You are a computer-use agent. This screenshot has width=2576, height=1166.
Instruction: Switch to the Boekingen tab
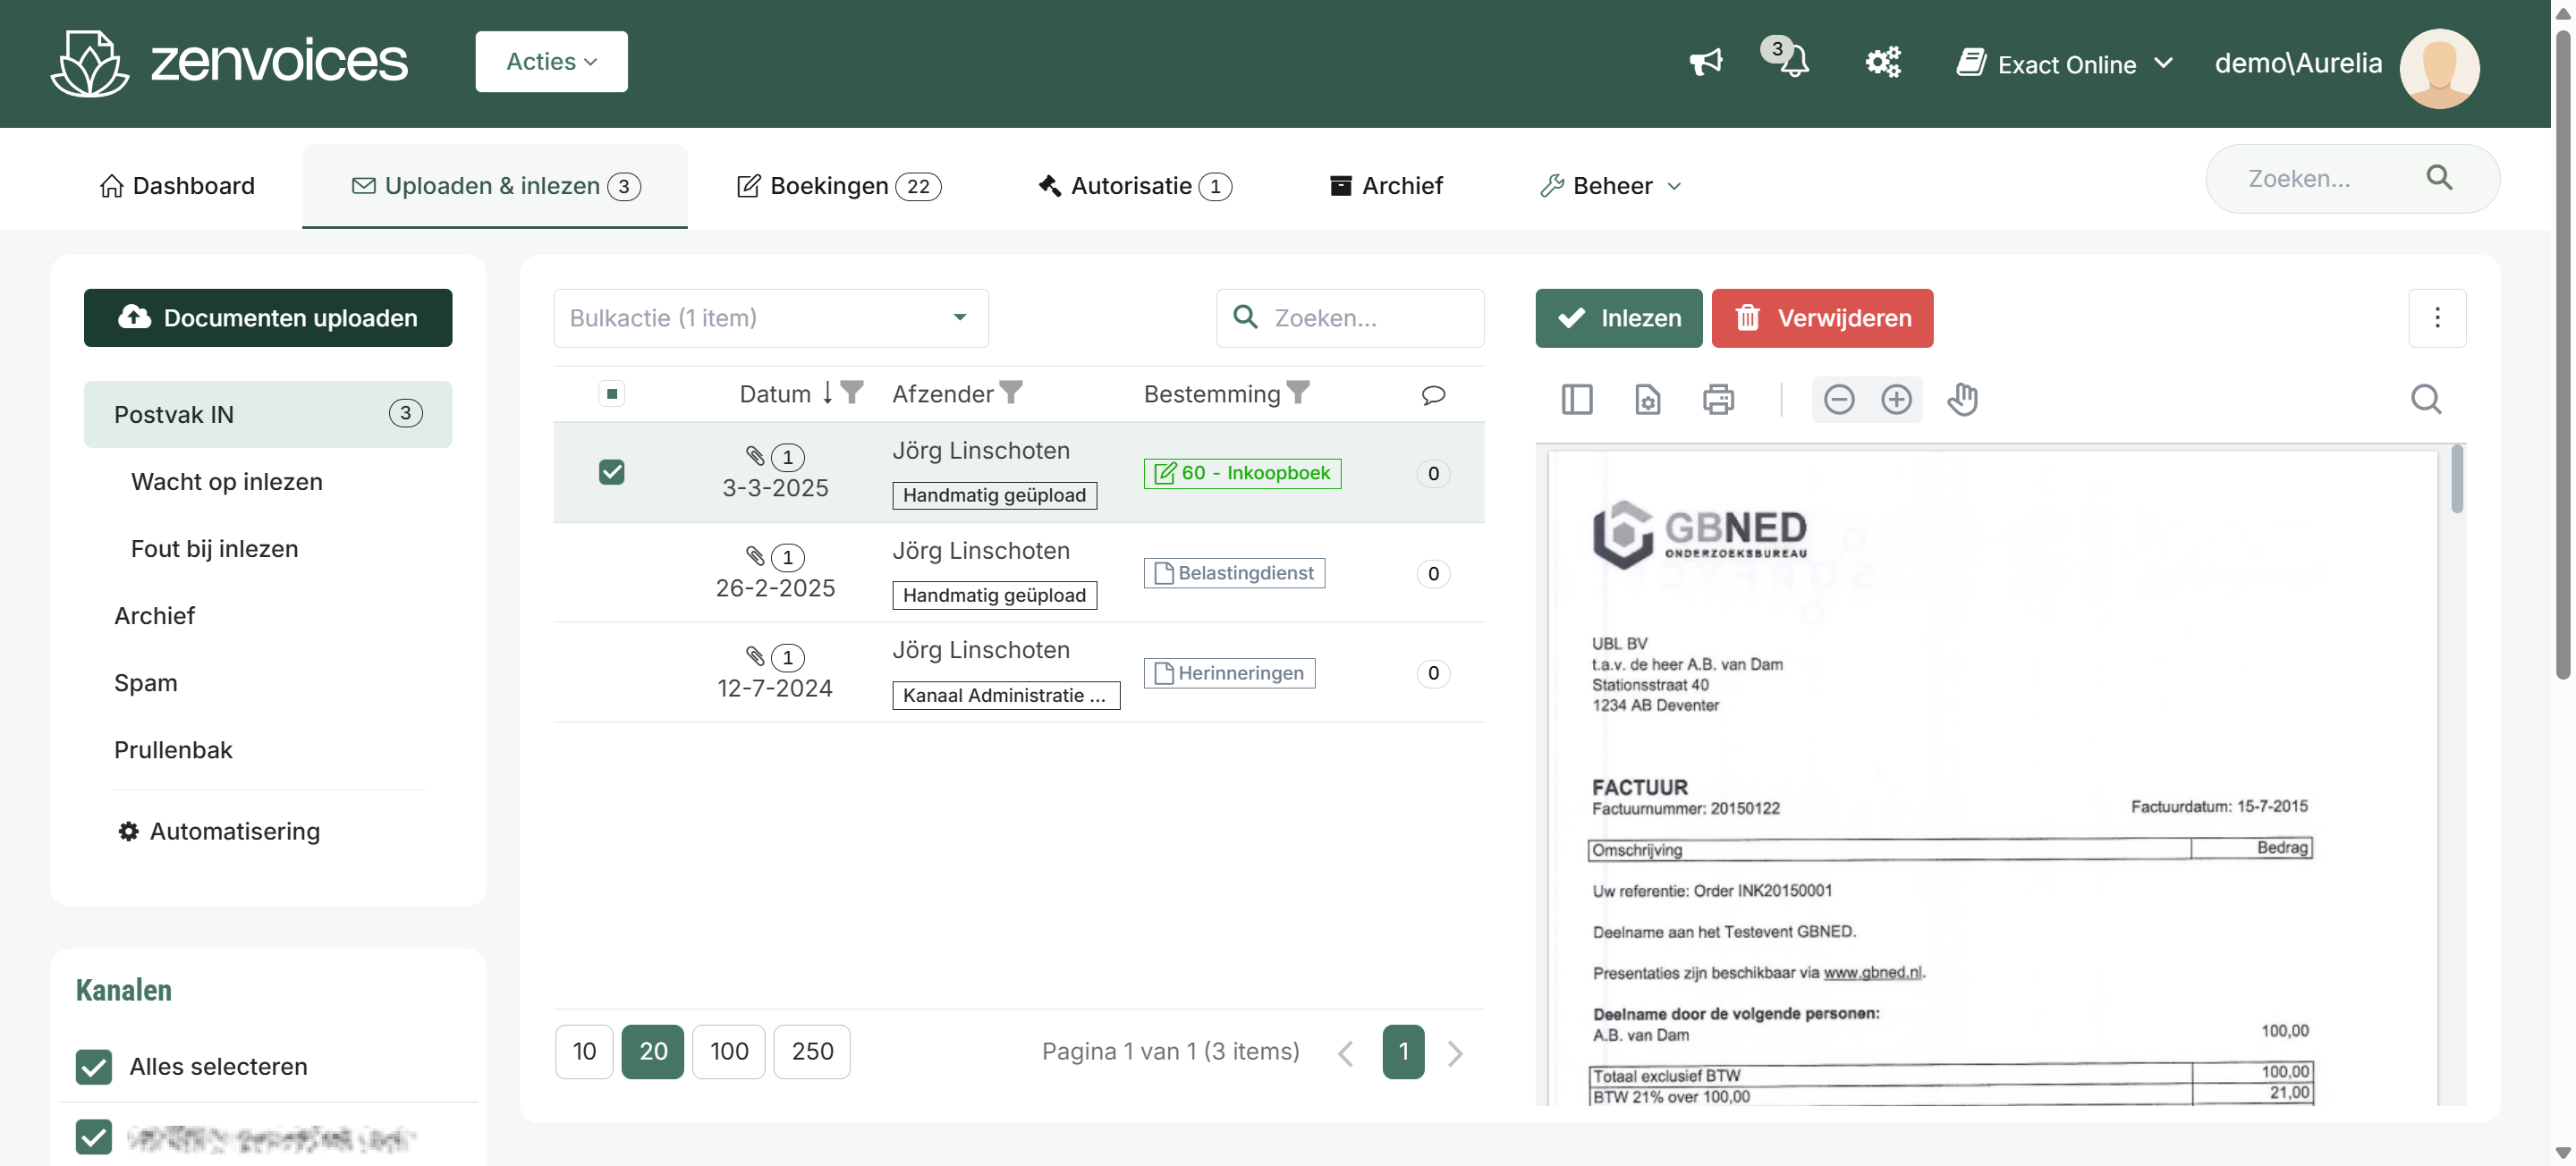point(838,185)
